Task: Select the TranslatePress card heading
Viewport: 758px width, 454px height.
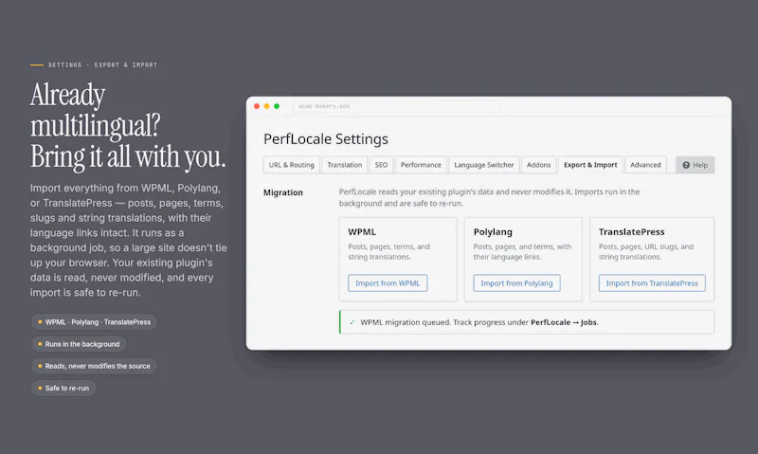Action: click(x=631, y=231)
